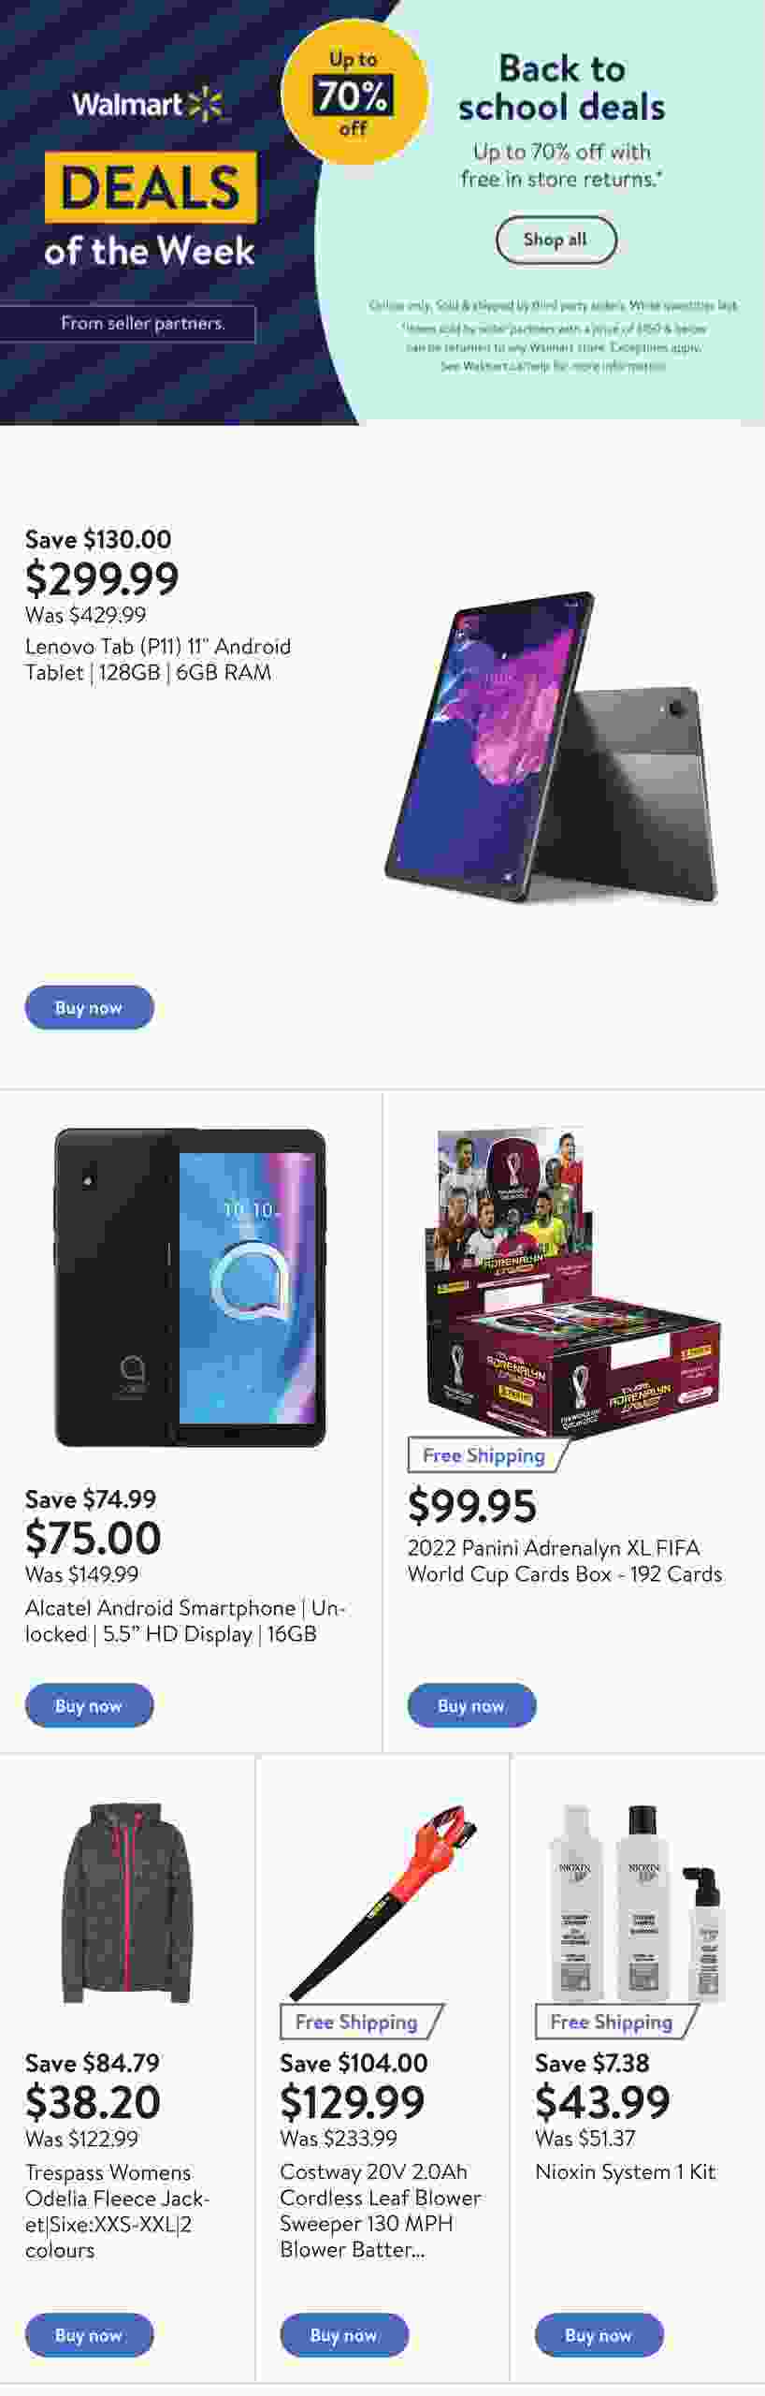Click the yellow DEALS banner graphic
The image size is (765, 2396).
[151, 187]
